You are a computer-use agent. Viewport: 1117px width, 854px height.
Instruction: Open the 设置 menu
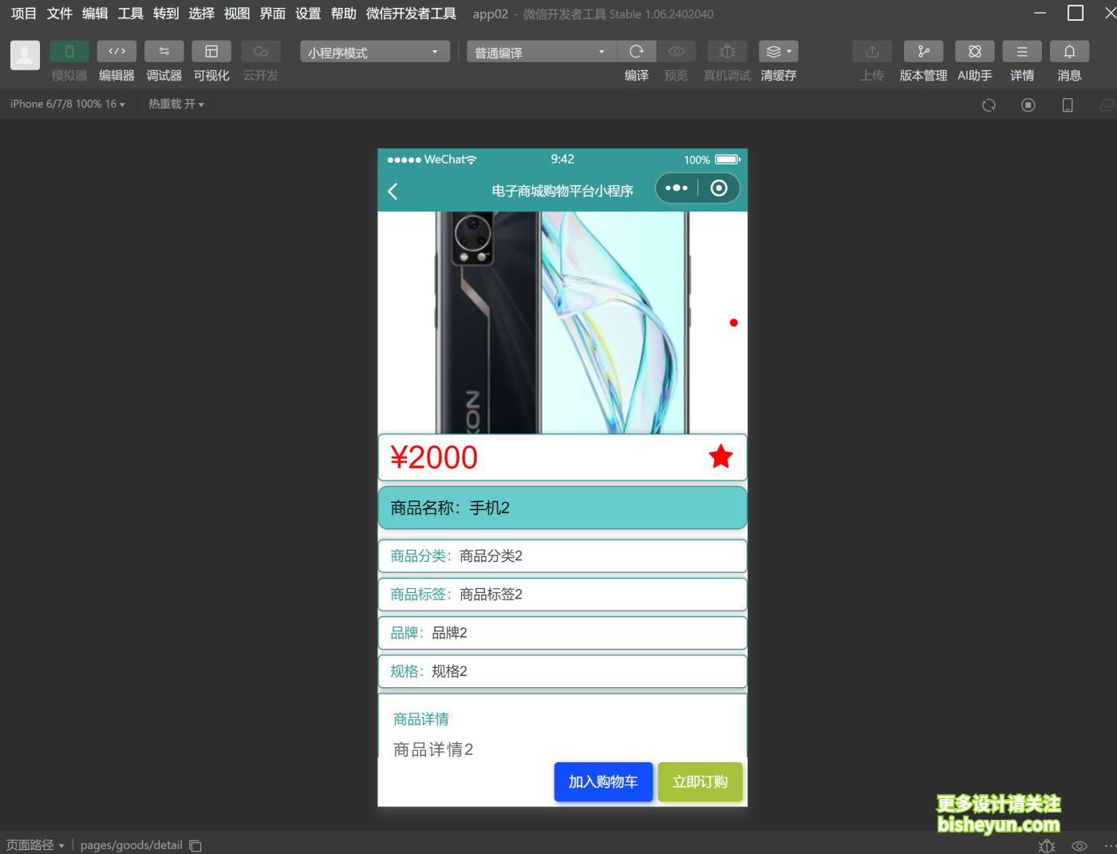tap(308, 13)
